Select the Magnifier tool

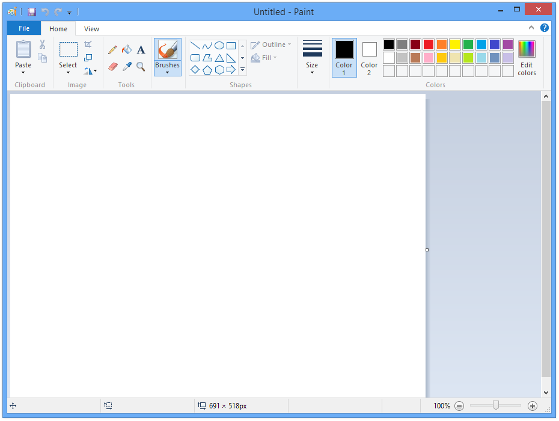click(141, 67)
